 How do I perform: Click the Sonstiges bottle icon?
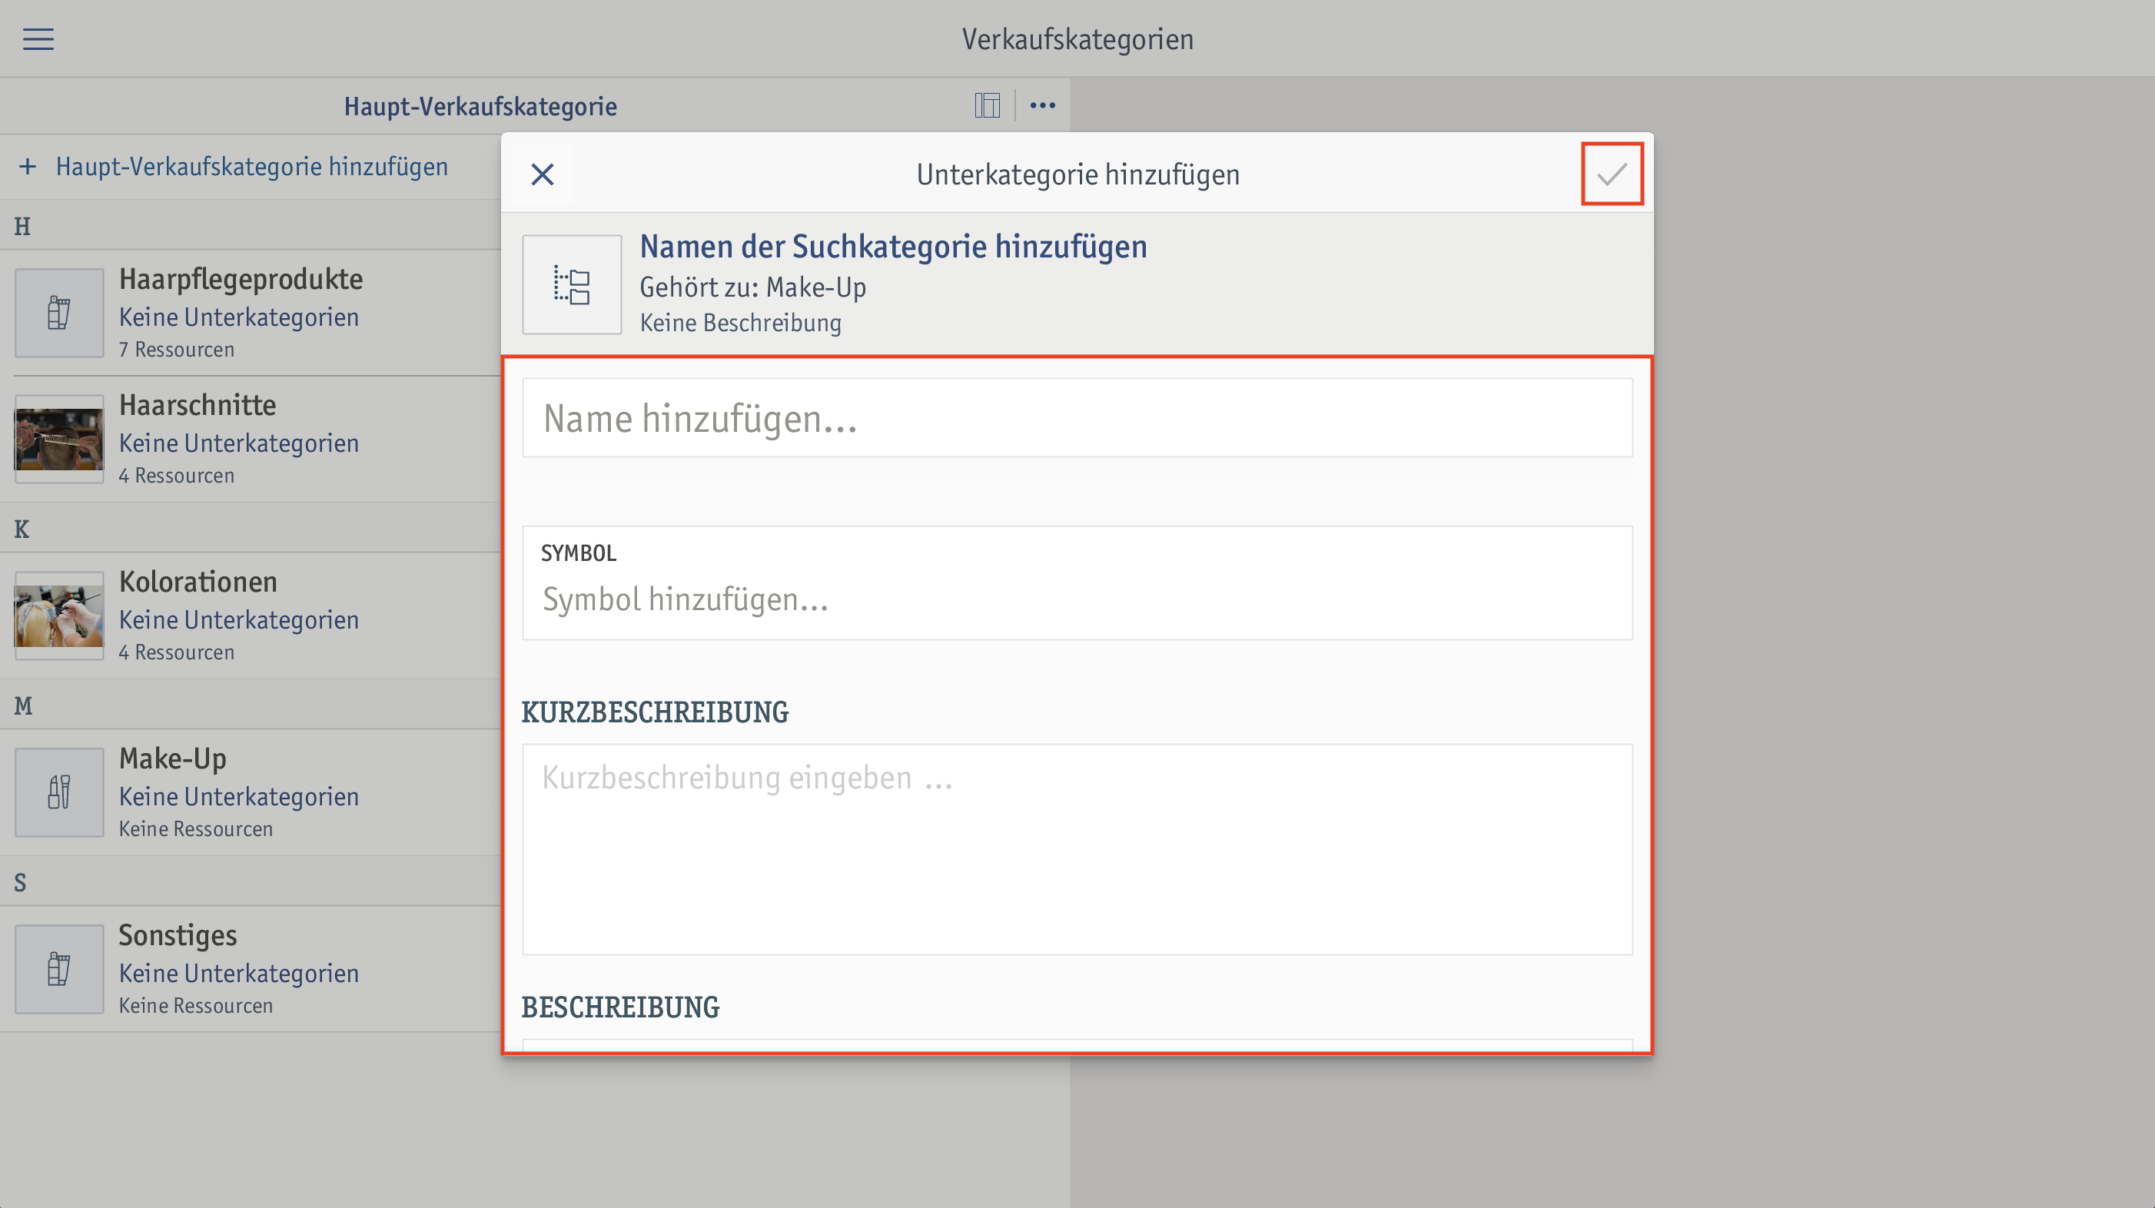(59, 969)
